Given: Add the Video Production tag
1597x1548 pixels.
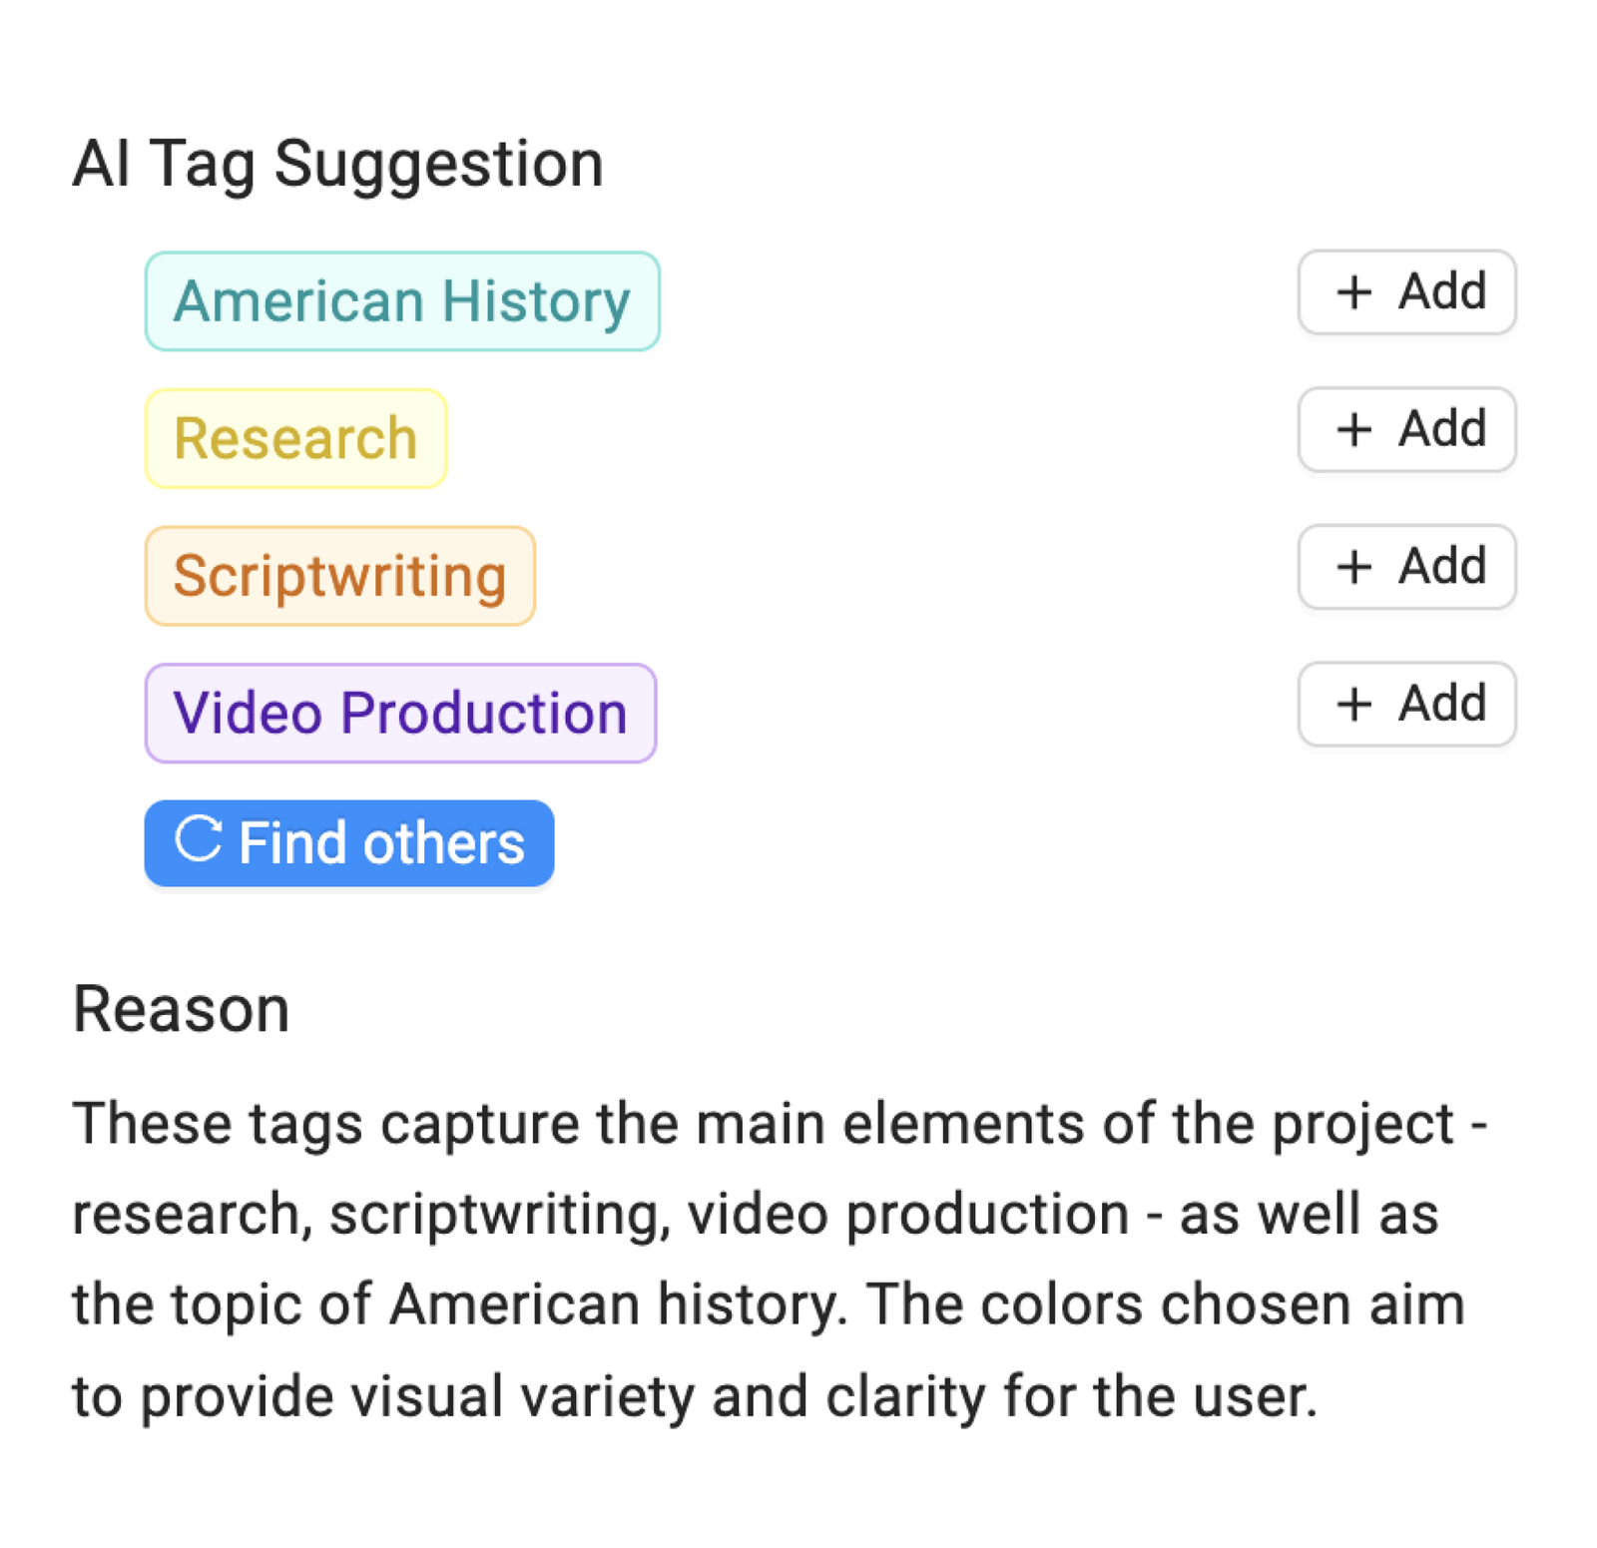Looking at the screenshot, I should [1405, 704].
